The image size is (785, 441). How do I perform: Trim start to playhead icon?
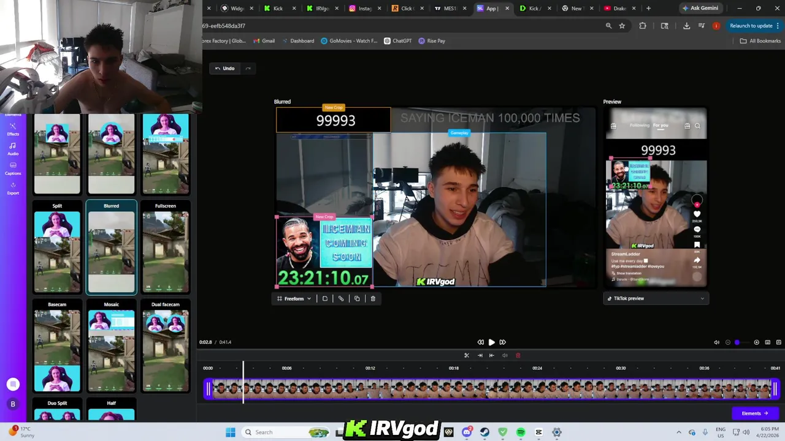pos(480,355)
